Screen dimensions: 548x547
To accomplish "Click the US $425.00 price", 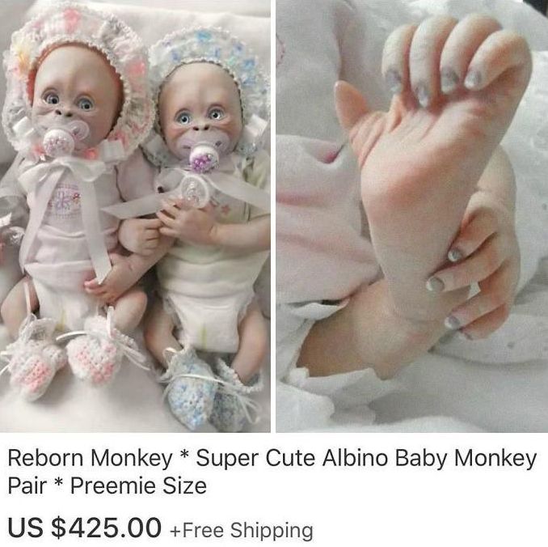I will click(85, 528).
